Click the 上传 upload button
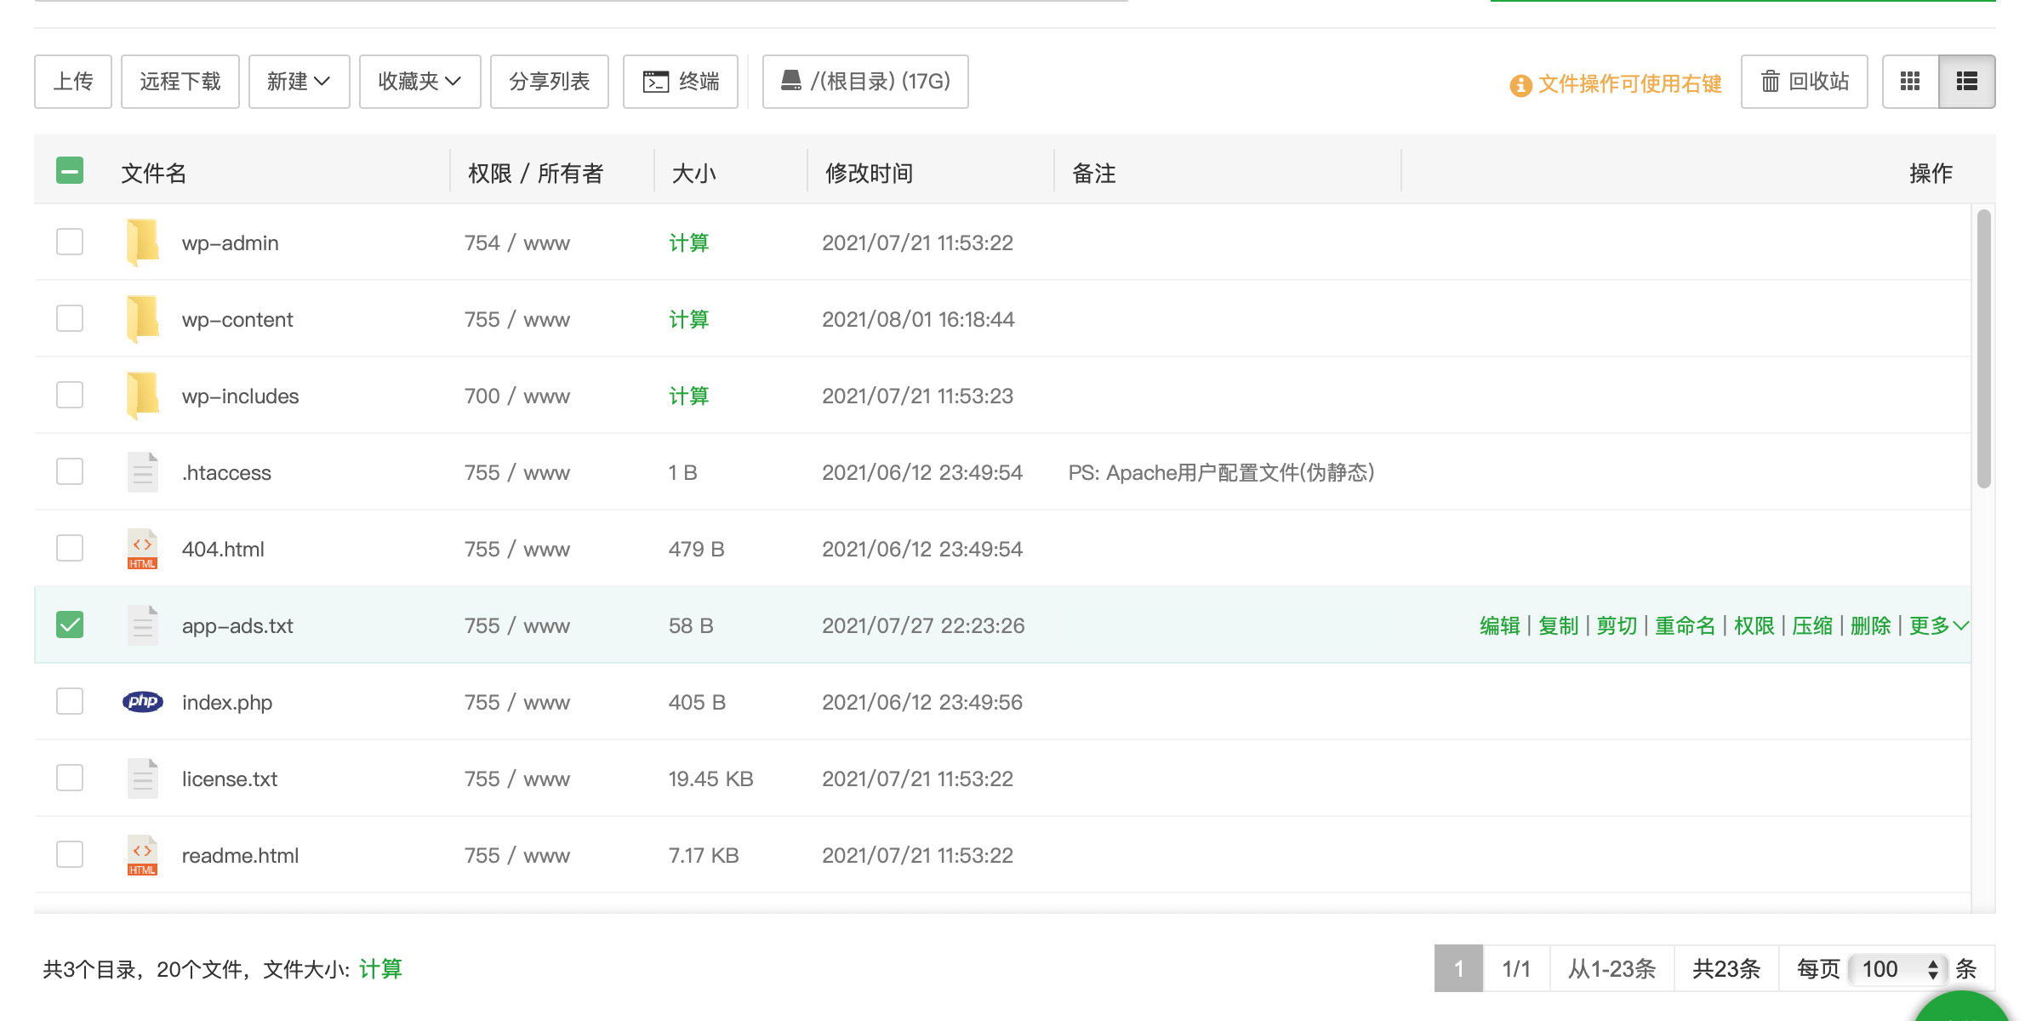Viewport: 2025px width, 1021px height. 73,82
